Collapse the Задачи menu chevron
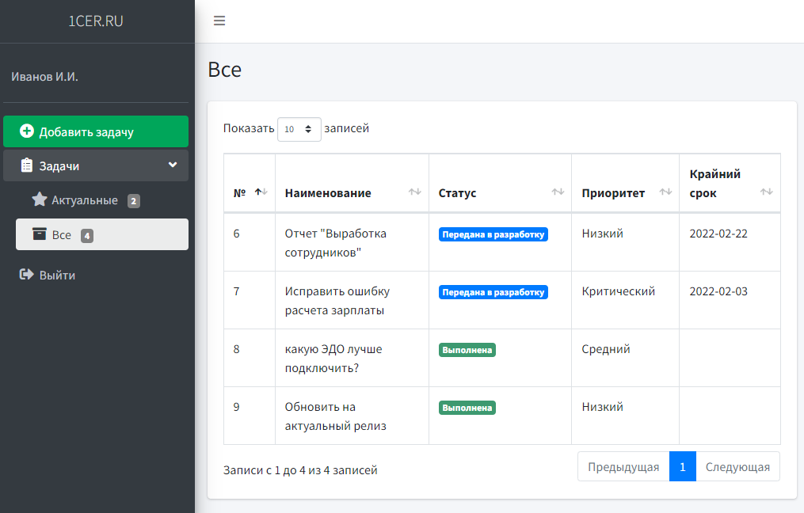This screenshot has height=513, width=804. coord(173,165)
